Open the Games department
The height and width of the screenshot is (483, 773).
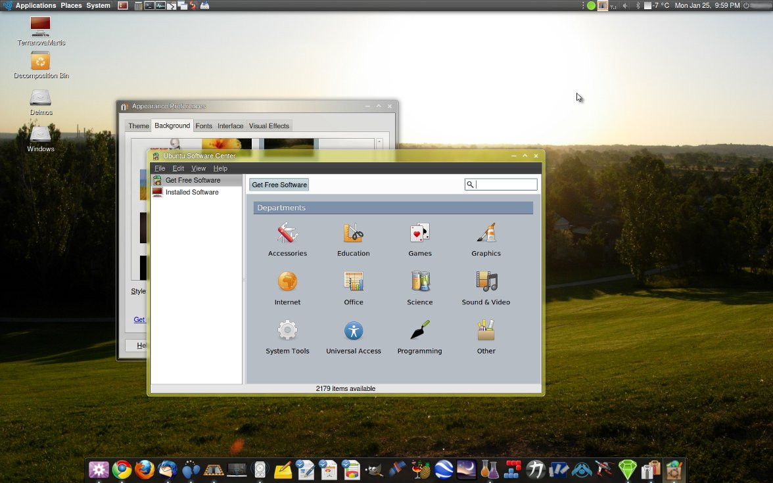point(419,239)
